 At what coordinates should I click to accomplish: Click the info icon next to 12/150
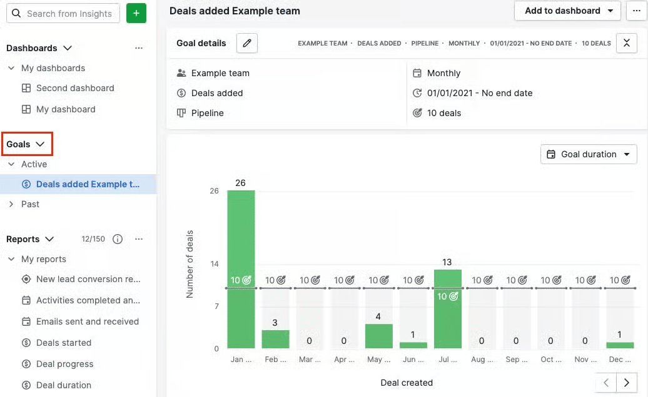click(x=118, y=239)
